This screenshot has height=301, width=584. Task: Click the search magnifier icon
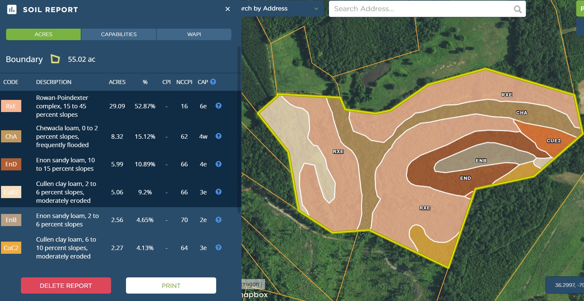(517, 9)
